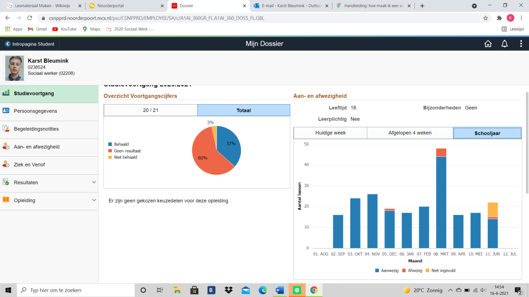Open the Chrome tab search dropdown arrow
The width and height of the screenshot is (529, 297).
[474, 6]
